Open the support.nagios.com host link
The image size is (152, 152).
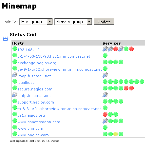point(36,102)
